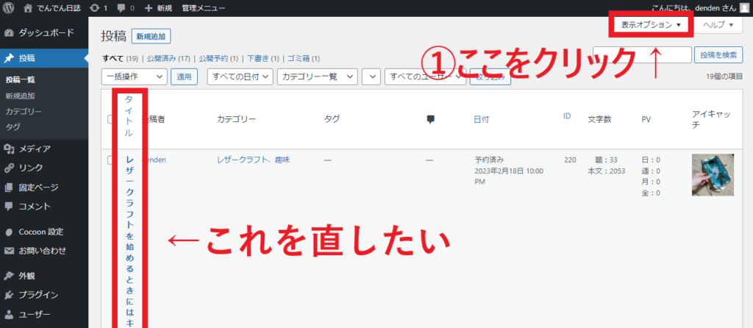
Task: Click the user avatar icon
Action: point(743,7)
